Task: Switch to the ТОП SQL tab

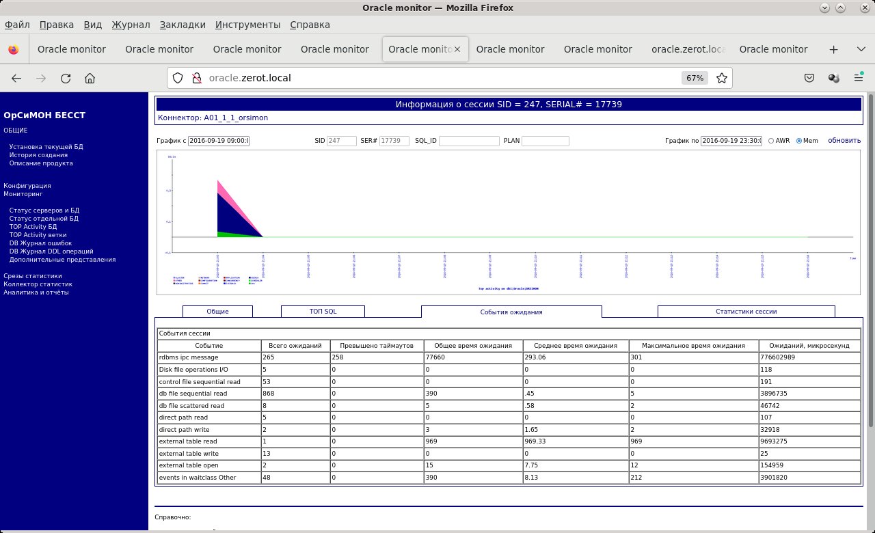Action: coord(323,311)
